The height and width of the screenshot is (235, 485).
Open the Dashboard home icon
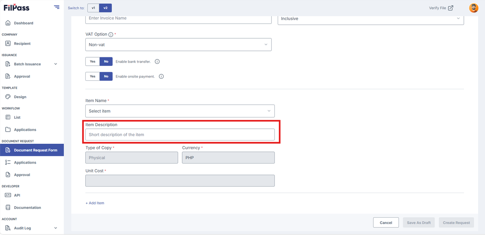[8, 23]
